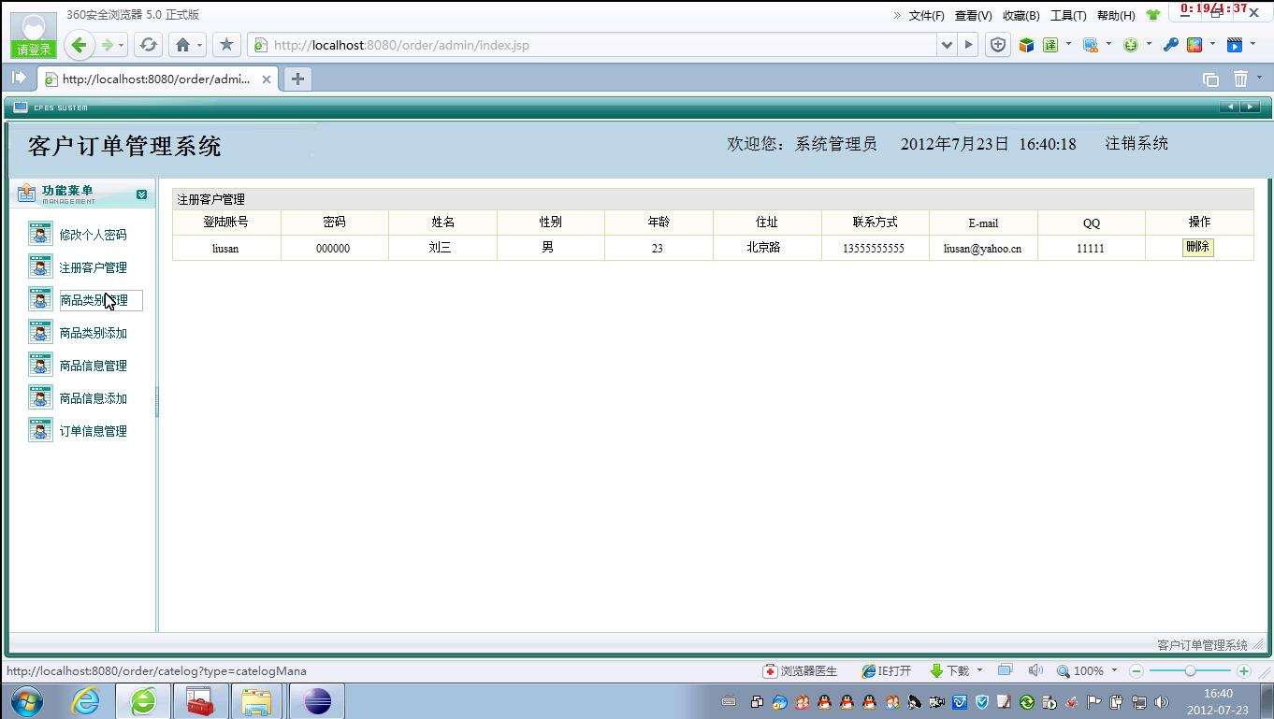Click the liusan@yahoo.cn email cell
1274x719 pixels.
click(982, 248)
